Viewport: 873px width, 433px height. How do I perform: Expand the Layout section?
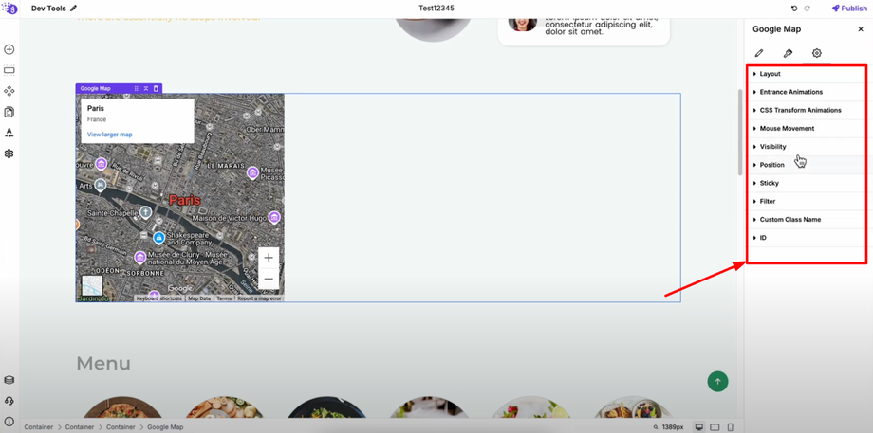coord(807,74)
